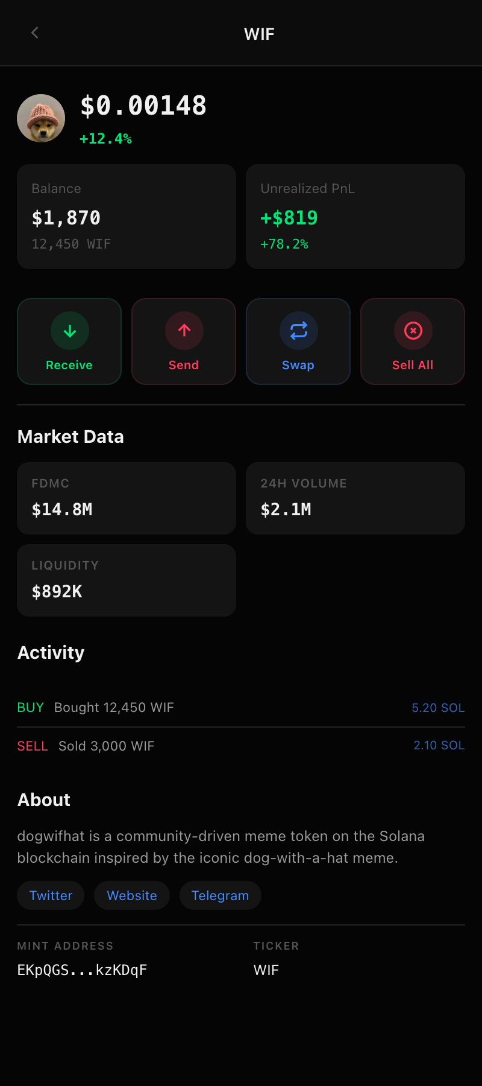Select the Balance card

point(127,217)
